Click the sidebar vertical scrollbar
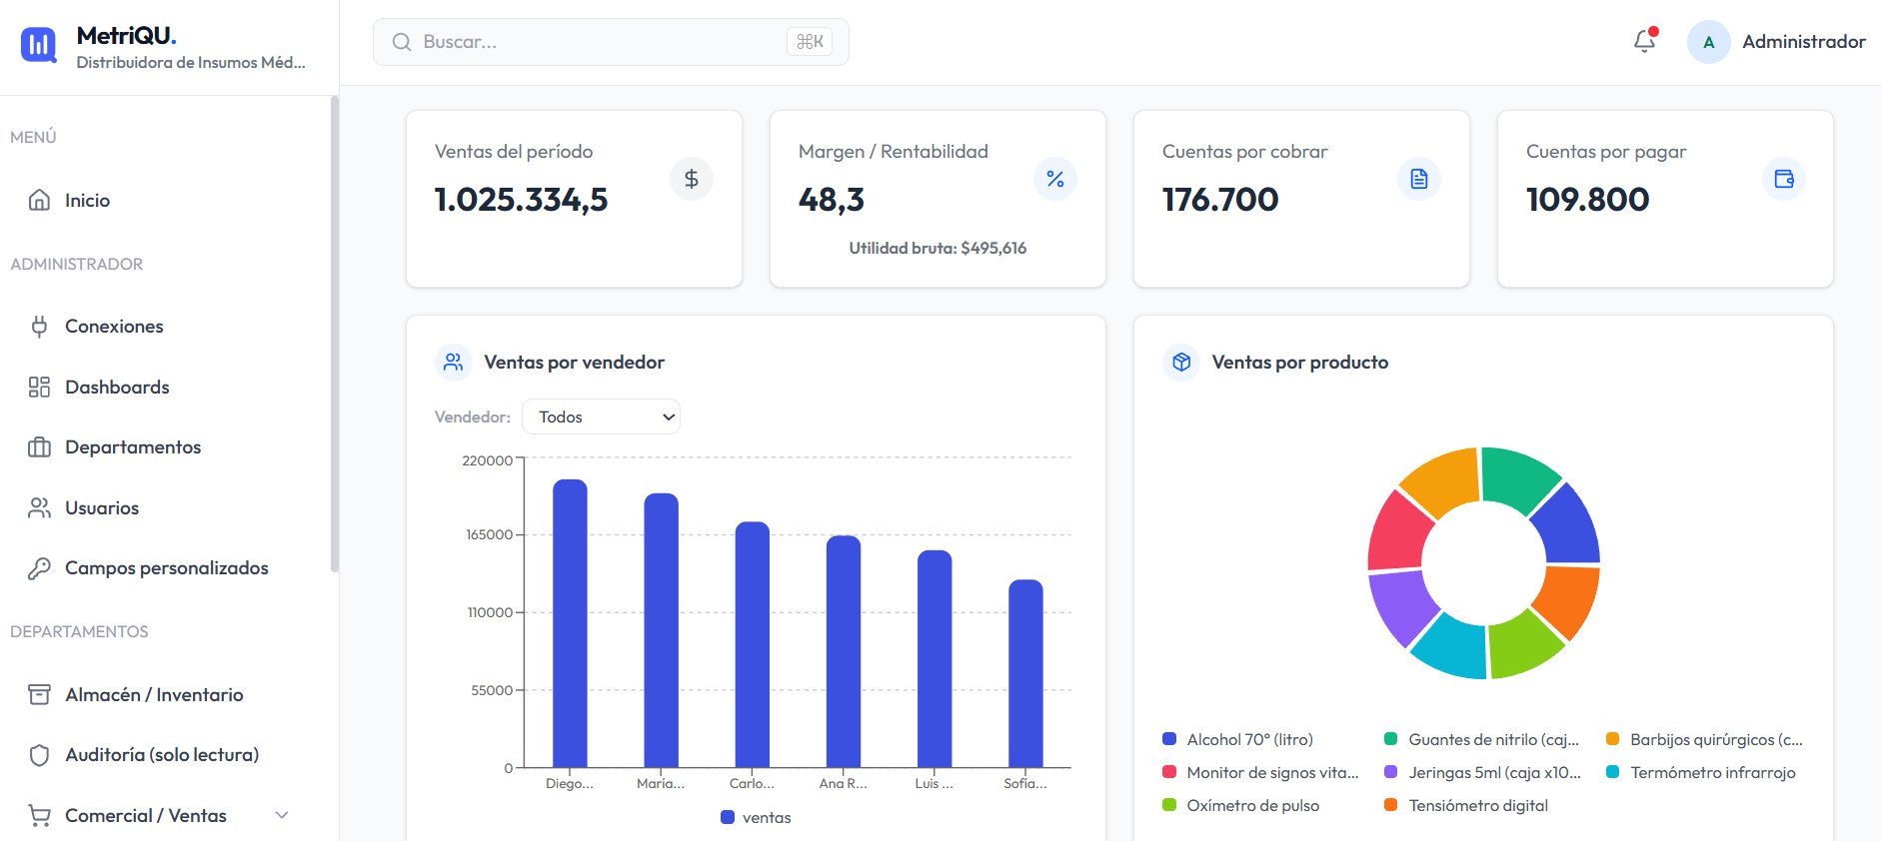Viewport: 1881px width, 841px height. pyautogui.click(x=334, y=335)
